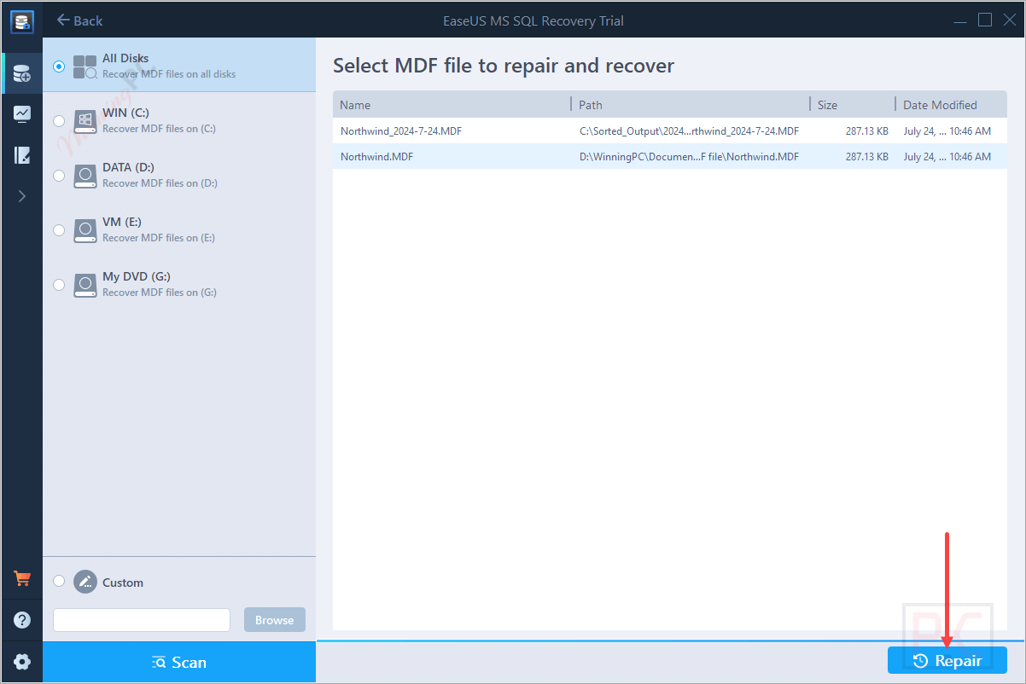The image size is (1026, 684).
Task: Select the DATA (D:) drive for scanning
Action: pyautogui.click(x=58, y=175)
